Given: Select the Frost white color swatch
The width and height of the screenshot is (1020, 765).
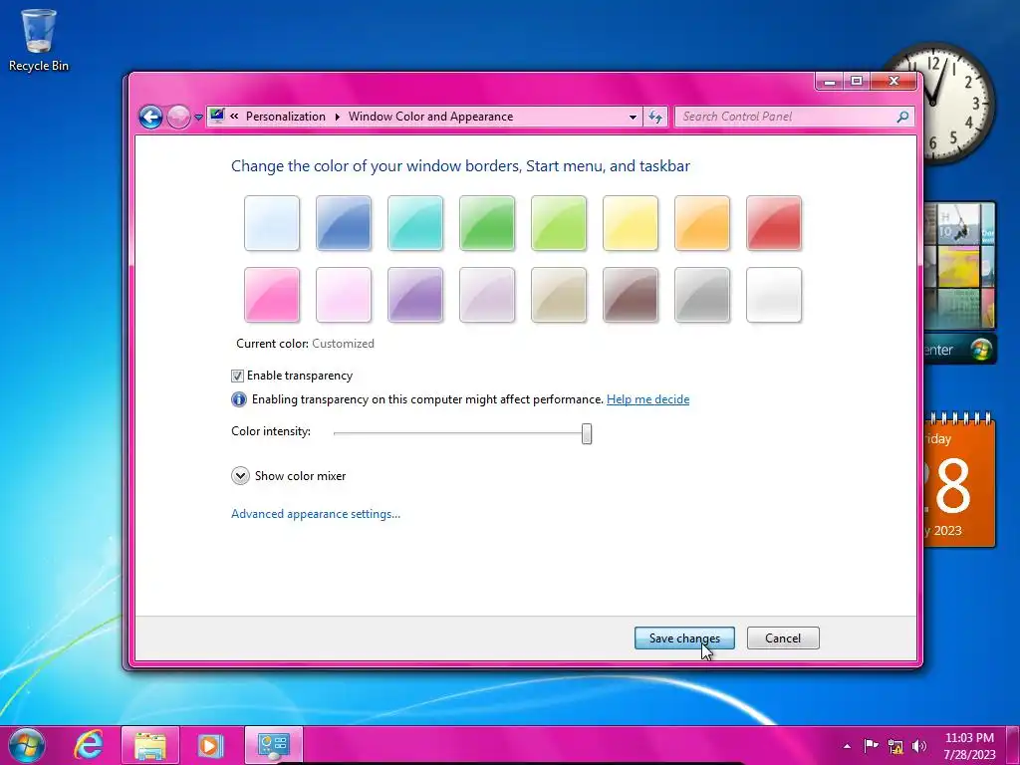Looking at the screenshot, I should point(774,295).
